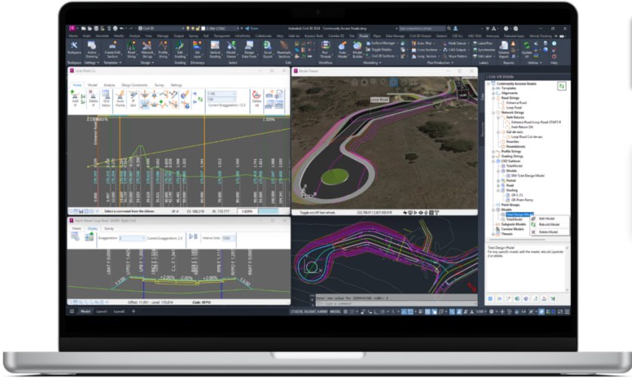Open the Toolspace tool in the ribbon
Viewport: 632px width, 381px height.
tap(74, 48)
